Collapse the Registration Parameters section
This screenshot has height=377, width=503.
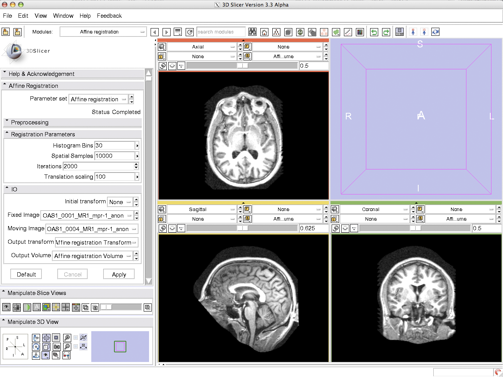click(43, 134)
